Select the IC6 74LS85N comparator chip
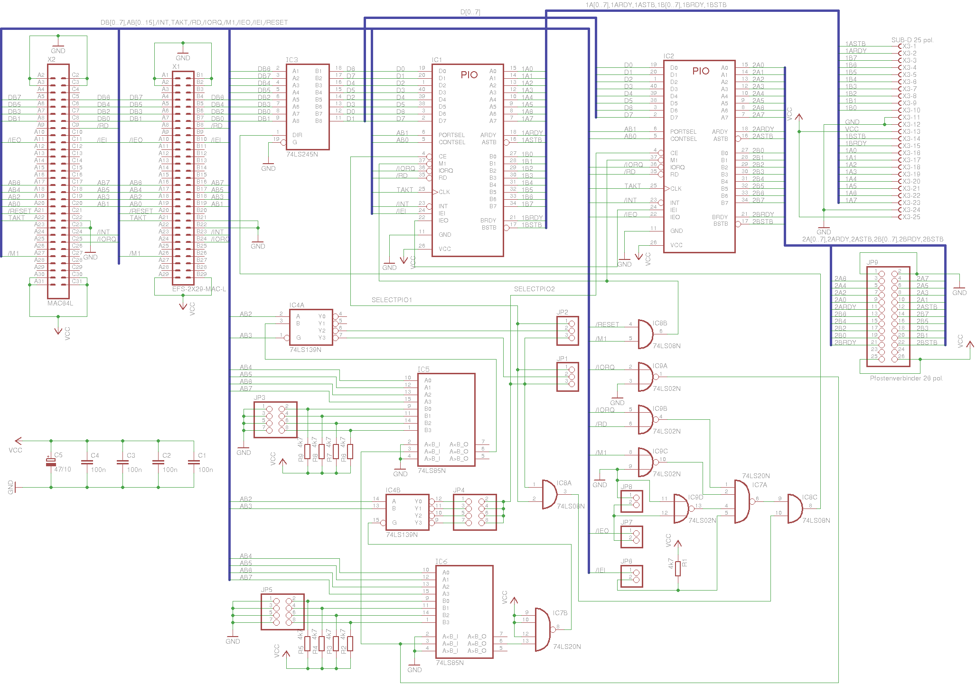This screenshot has height=684, width=976. 464,612
